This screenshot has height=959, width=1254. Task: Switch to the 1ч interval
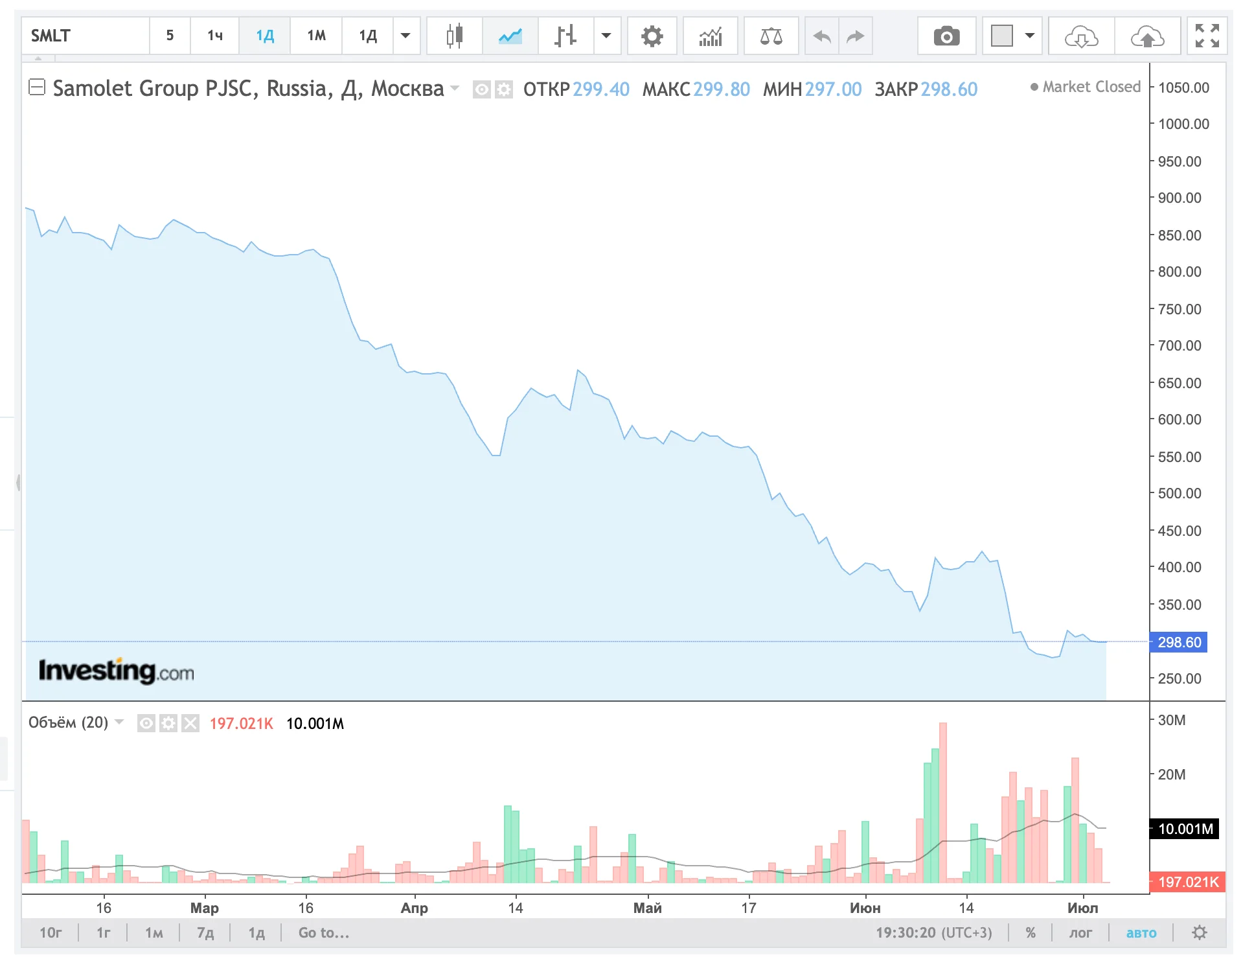pos(215,36)
